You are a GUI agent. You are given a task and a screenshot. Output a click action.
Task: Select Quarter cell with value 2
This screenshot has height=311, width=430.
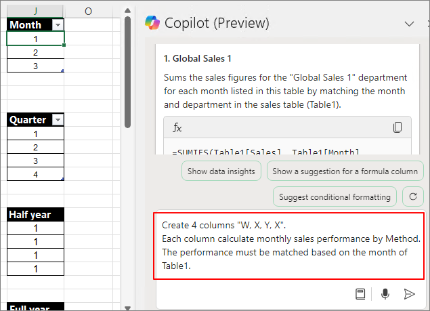pyautogui.click(x=35, y=147)
